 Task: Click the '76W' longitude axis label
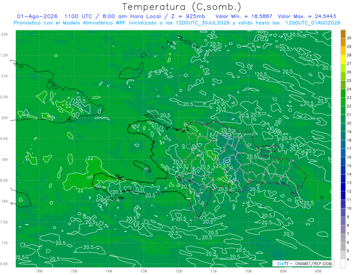point(39,271)
